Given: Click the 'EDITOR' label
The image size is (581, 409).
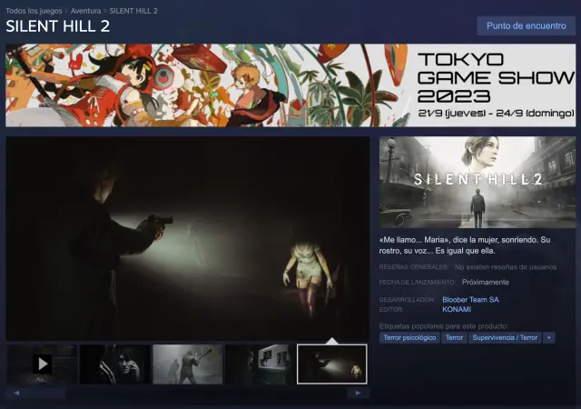Looking at the screenshot, I should 391,310.
